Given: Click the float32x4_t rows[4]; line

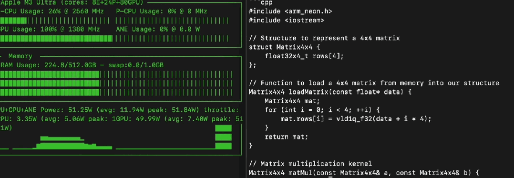Looking at the screenshot, I should [x=304, y=56].
